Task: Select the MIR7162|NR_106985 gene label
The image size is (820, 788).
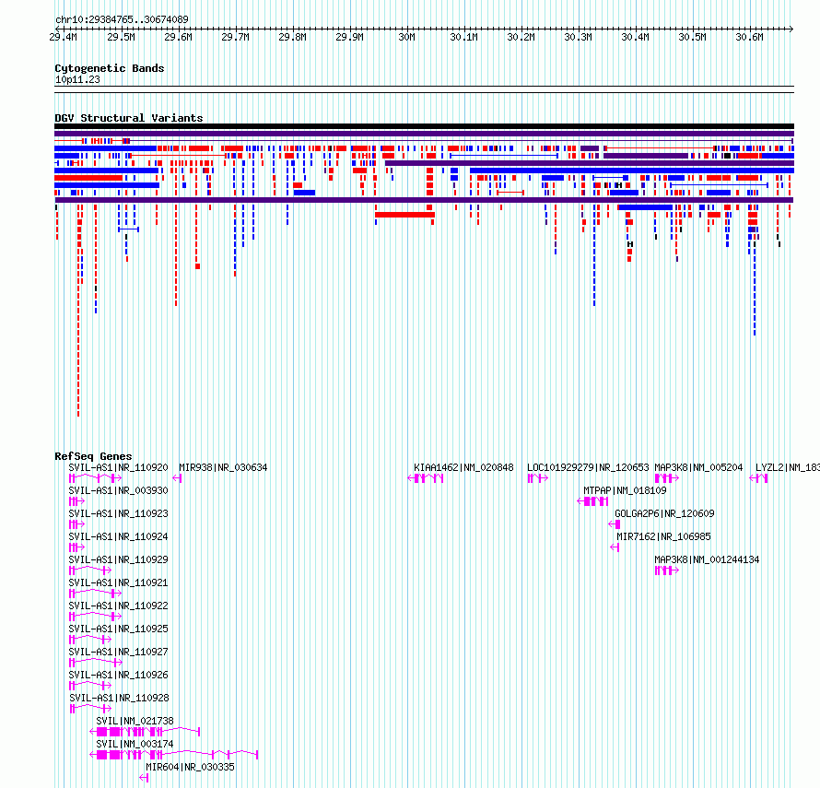Action: click(663, 536)
